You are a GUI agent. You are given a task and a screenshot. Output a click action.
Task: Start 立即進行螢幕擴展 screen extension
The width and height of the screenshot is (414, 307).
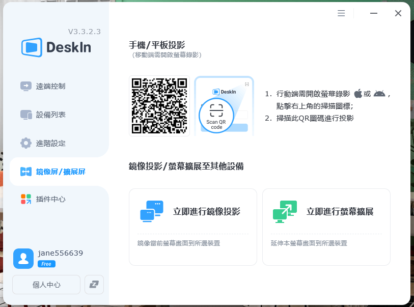coord(326,211)
